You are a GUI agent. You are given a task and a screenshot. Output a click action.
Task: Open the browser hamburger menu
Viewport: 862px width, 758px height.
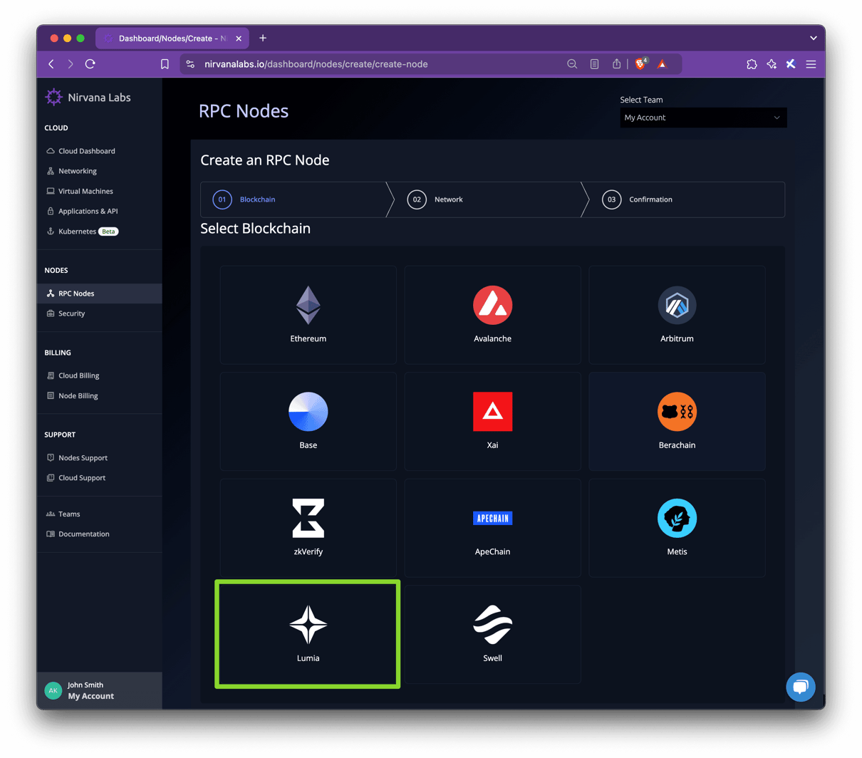(x=811, y=64)
